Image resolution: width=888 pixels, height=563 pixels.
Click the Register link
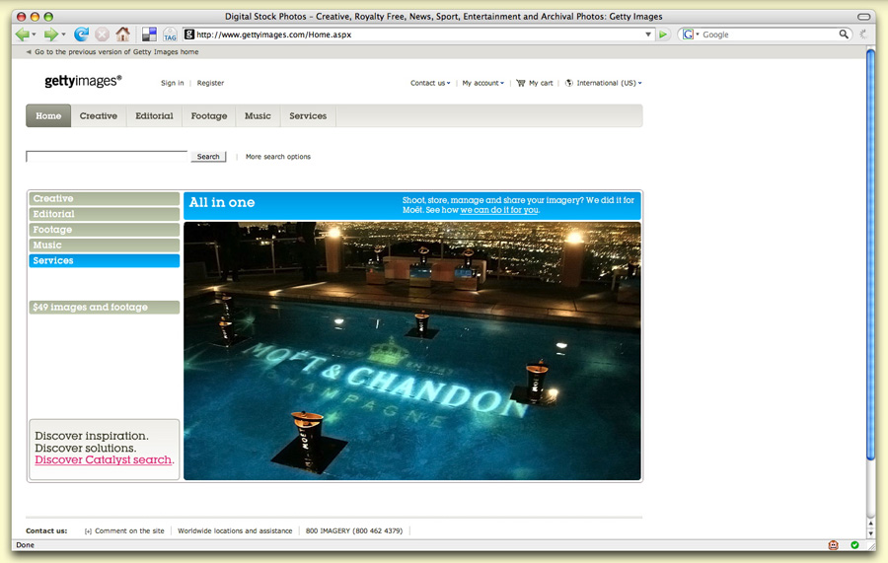click(x=210, y=84)
